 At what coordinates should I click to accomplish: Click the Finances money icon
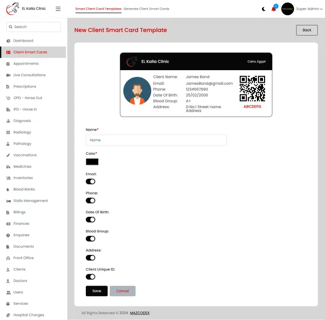[x=8, y=223]
